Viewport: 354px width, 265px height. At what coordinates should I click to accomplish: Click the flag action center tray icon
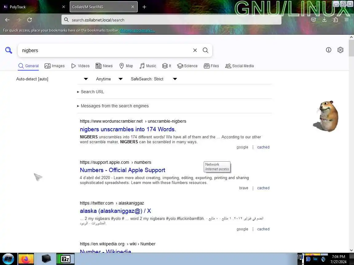click(x=308, y=259)
